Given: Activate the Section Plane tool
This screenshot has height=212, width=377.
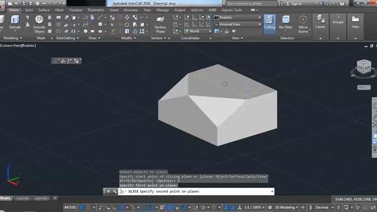Looking at the screenshot, I should coord(160,25).
